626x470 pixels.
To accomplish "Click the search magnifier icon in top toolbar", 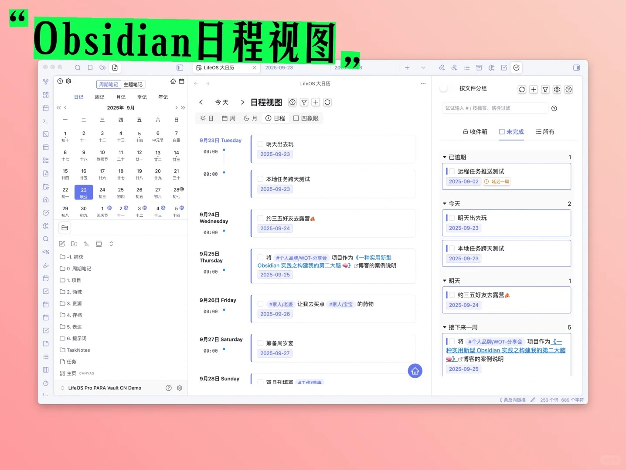I will point(78,67).
